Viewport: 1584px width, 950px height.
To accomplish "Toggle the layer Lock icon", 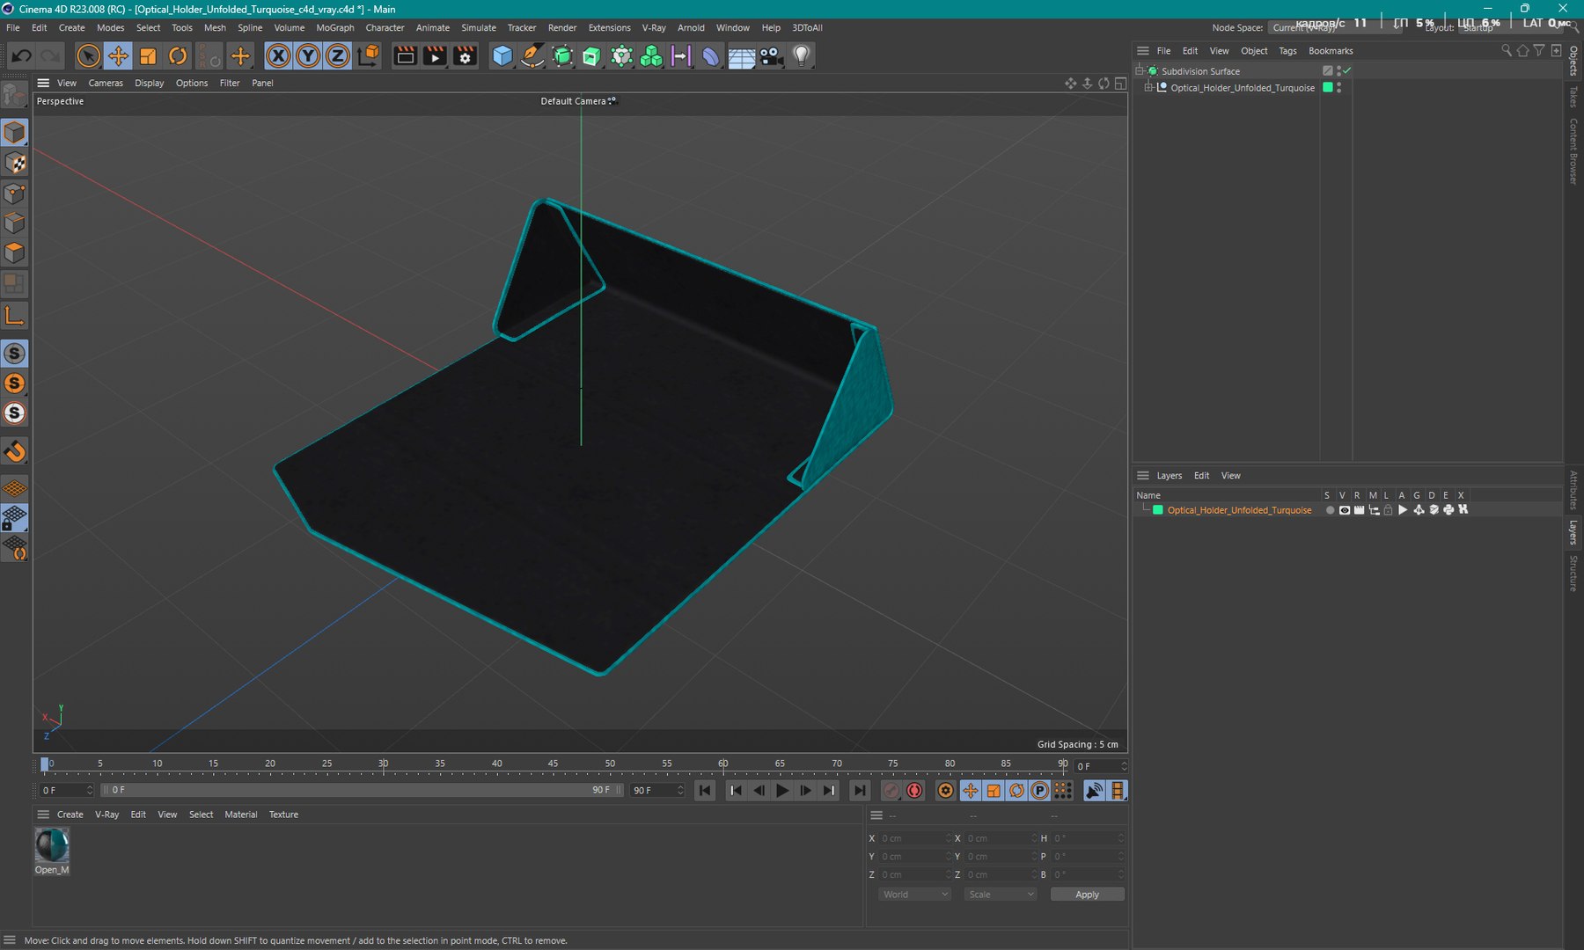I will point(1389,510).
